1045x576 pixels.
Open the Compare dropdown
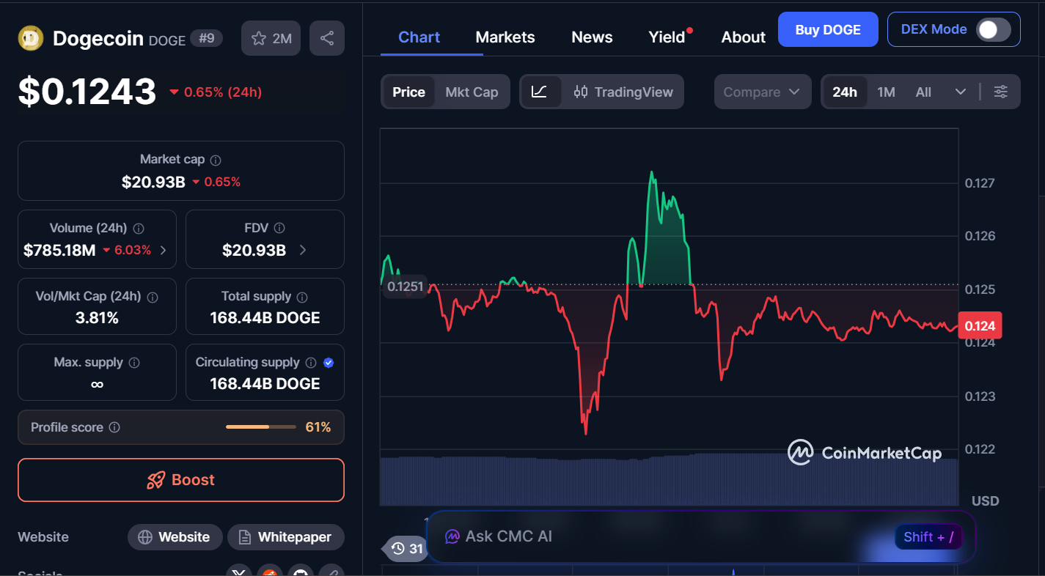(x=763, y=92)
